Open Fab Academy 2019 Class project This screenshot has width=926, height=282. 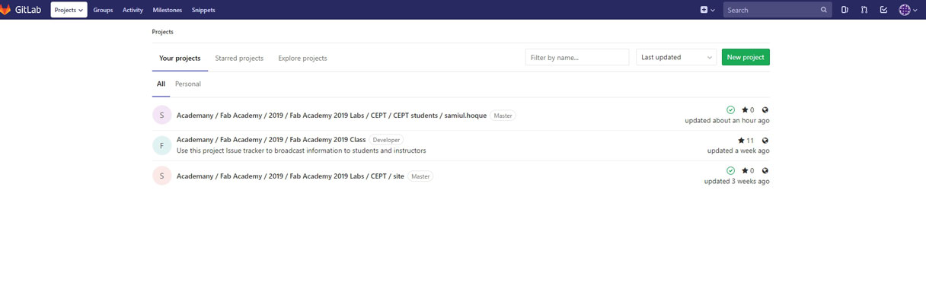click(x=271, y=140)
